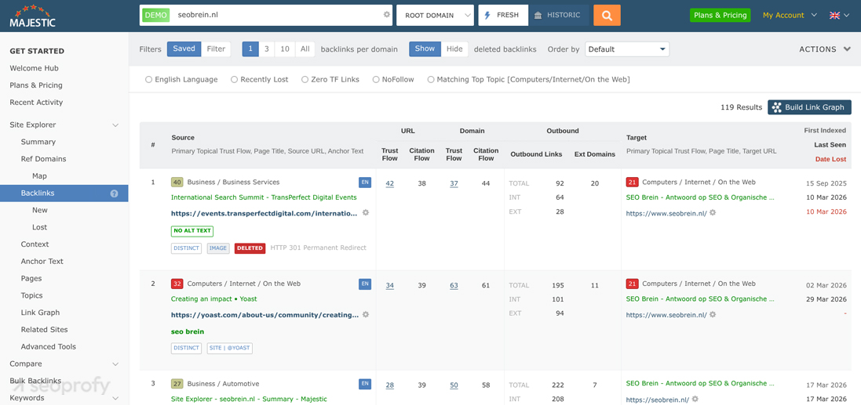Click the Build Link Graph button
Viewport: 861px width, 405px height.
pyautogui.click(x=809, y=107)
